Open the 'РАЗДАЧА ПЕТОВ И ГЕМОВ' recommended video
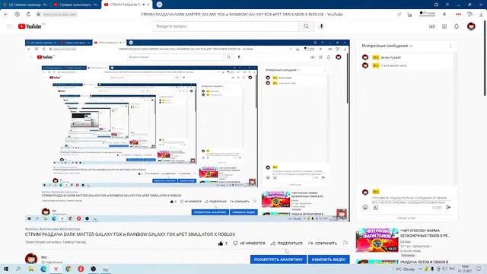The image size is (487, 274). point(425,262)
